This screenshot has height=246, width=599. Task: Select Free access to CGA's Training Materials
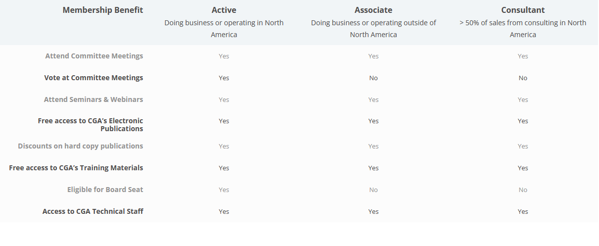click(76, 168)
